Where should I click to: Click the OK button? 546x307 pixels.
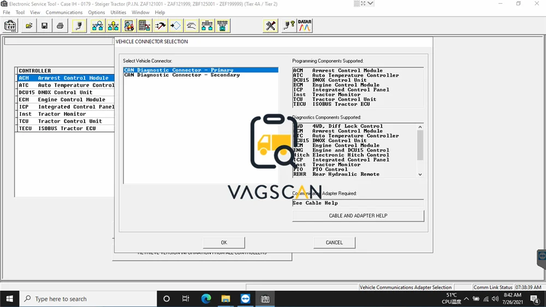click(224, 243)
